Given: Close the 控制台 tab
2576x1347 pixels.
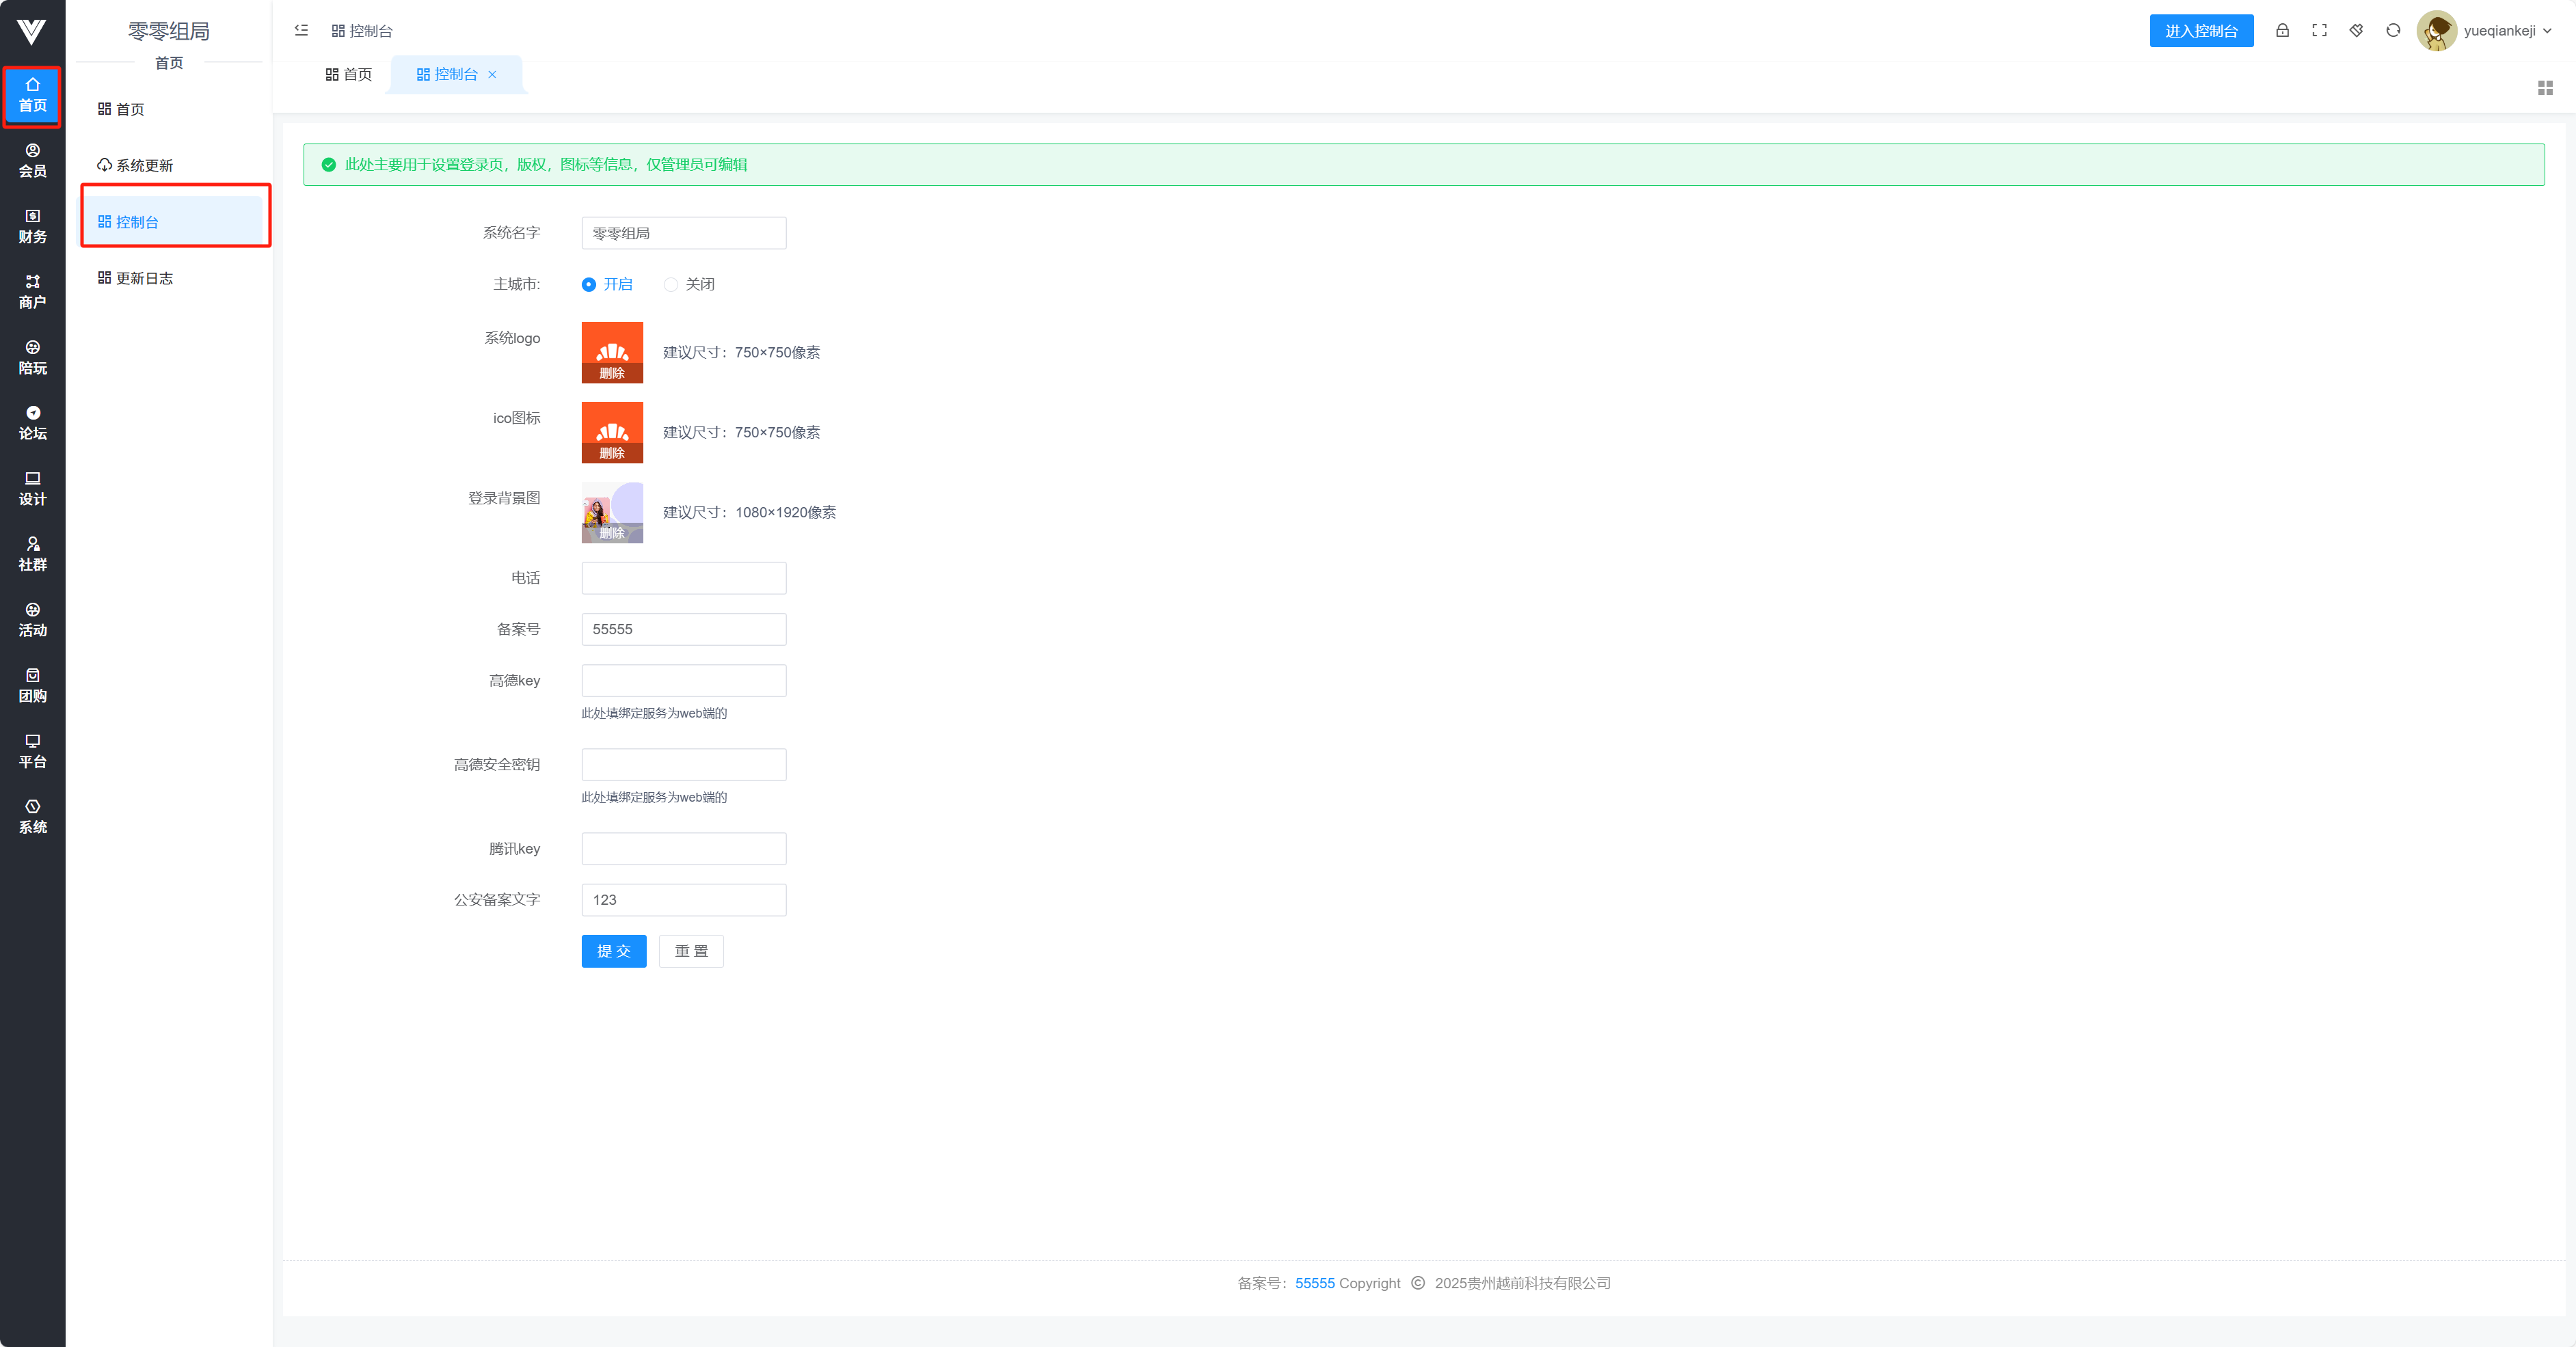Looking at the screenshot, I should click(x=492, y=75).
